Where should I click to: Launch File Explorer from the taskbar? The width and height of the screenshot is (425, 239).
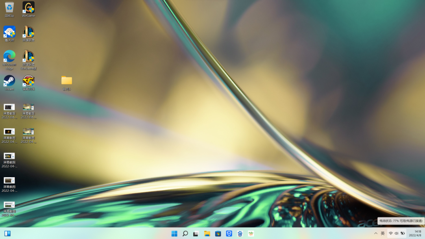click(x=207, y=233)
